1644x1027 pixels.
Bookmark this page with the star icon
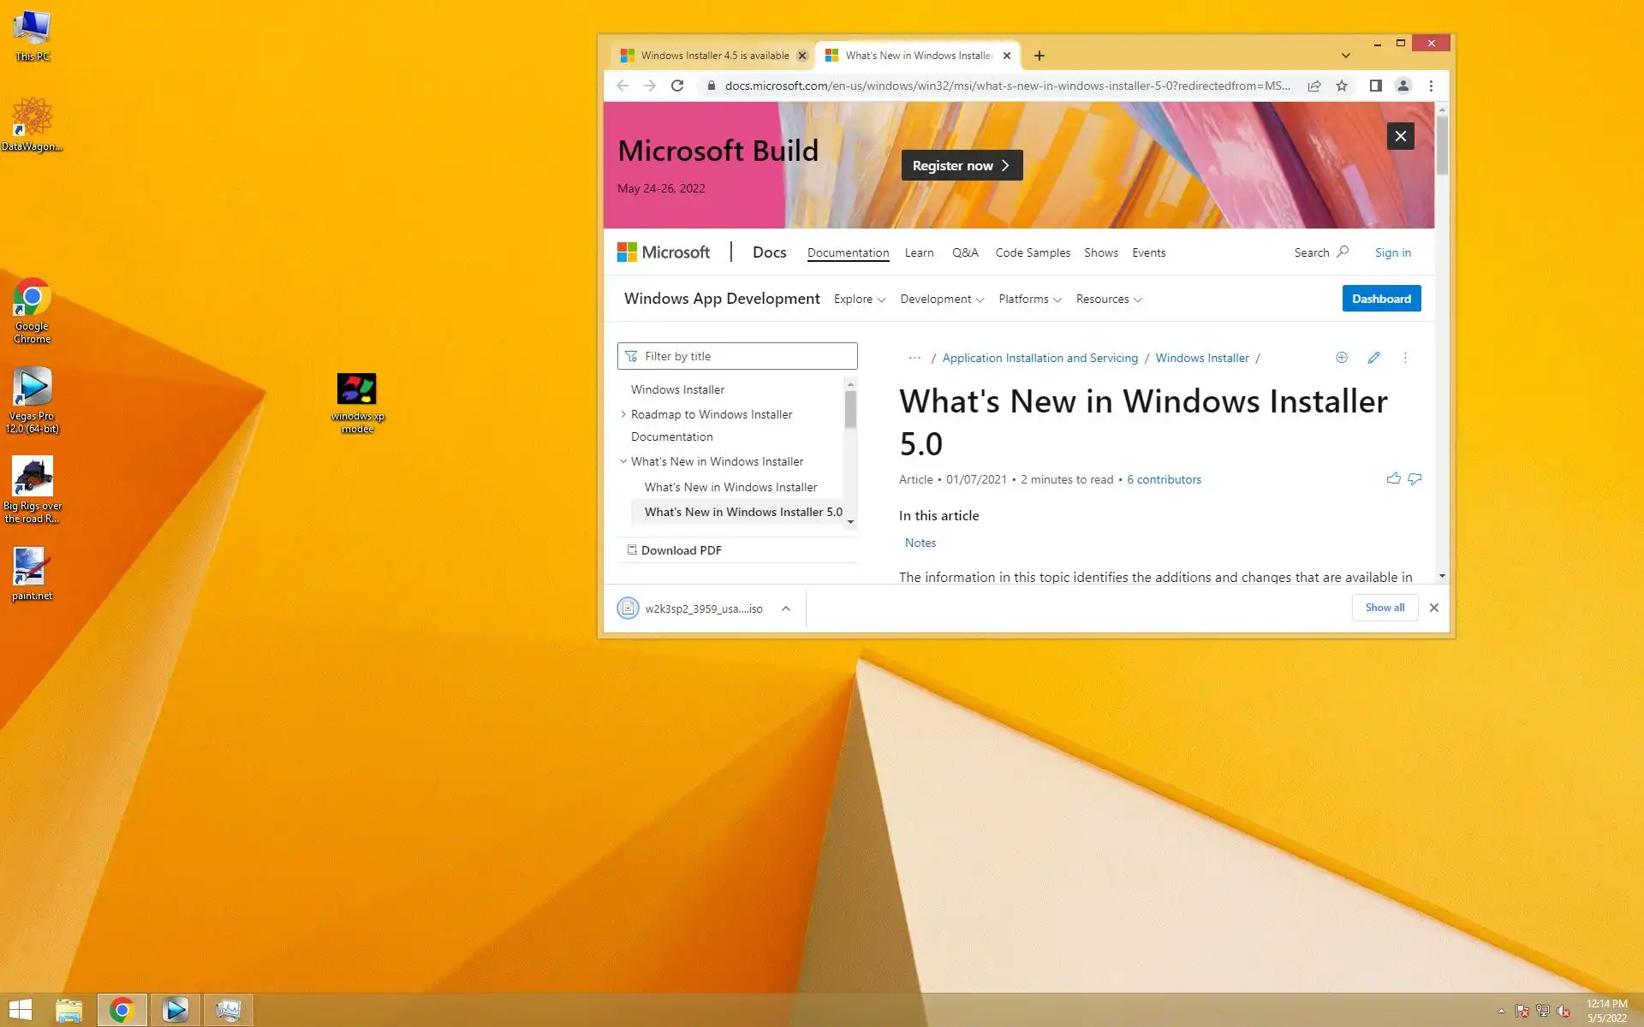pyautogui.click(x=1342, y=86)
